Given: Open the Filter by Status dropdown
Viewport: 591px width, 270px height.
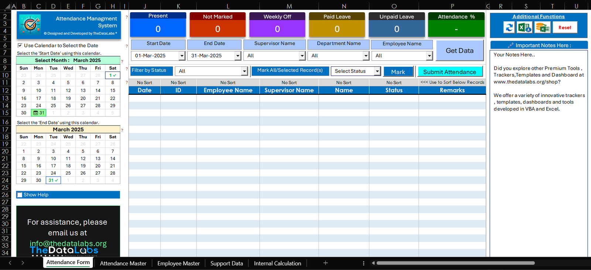Looking at the screenshot, I should coord(244,71).
